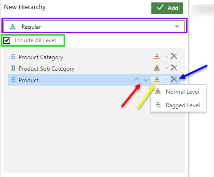214x177 pixels.
Task: Delete the Product level using X icon
Action: (174, 79)
